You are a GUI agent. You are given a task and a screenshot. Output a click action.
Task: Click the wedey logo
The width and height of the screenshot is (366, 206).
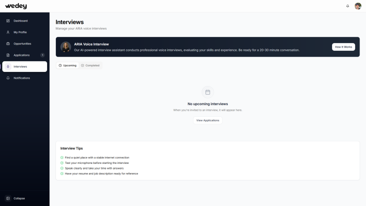(16, 6)
